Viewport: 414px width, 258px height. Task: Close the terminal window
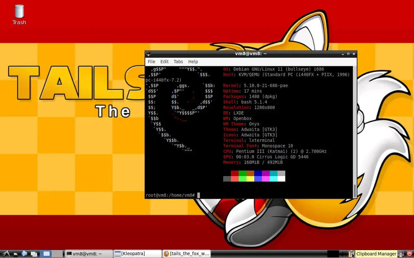click(354, 54)
